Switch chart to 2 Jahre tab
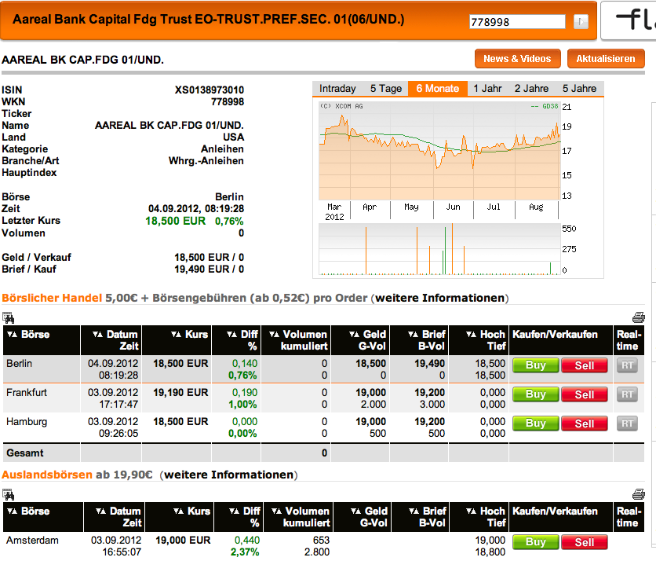The width and height of the screenshot is (656, 561). click(x=531, y=89)
